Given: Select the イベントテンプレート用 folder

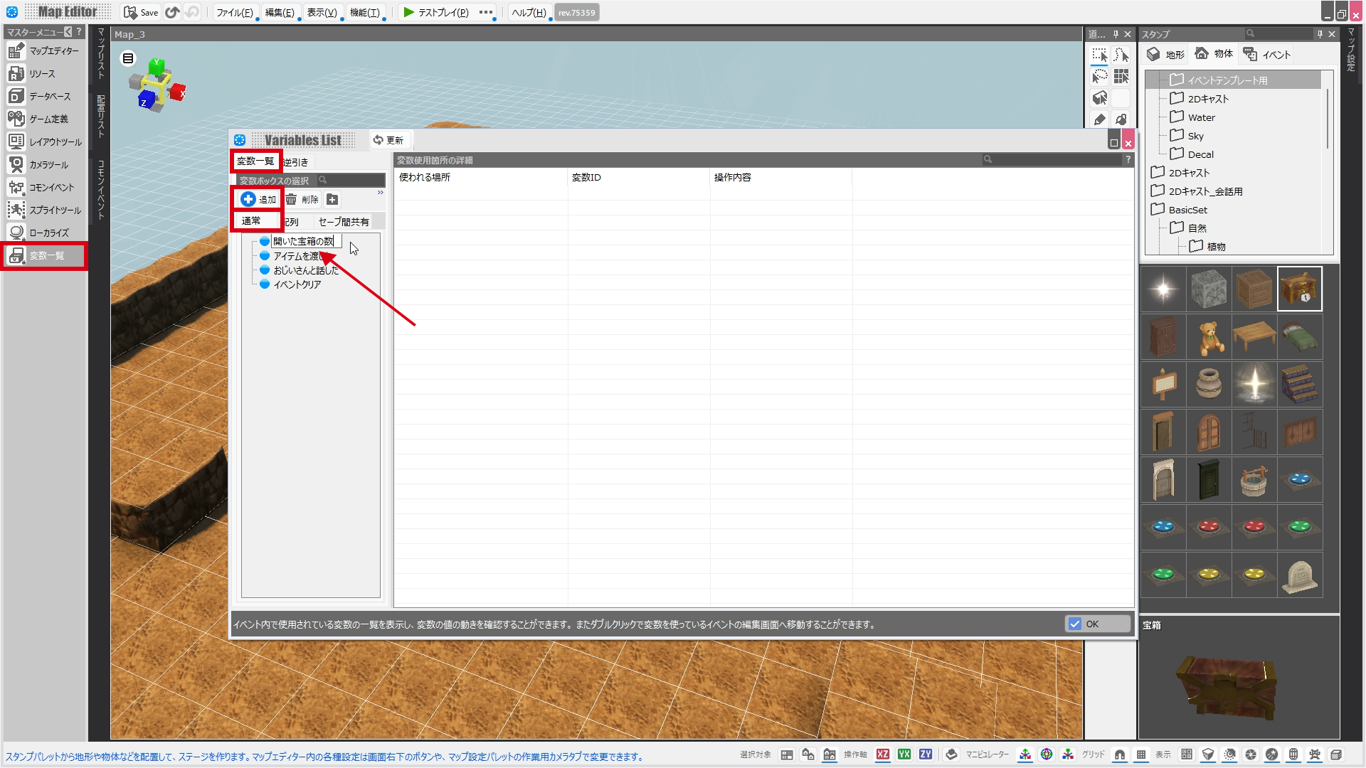Looking at the screenshot, I should (1219, 80).
